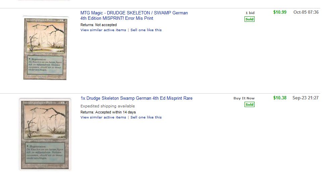Image resolution: width=324 pixels, height=177 pixels.
Task: Click the 'Buy It Now' label
Action: pyautogui.click(x=244, y=98)
